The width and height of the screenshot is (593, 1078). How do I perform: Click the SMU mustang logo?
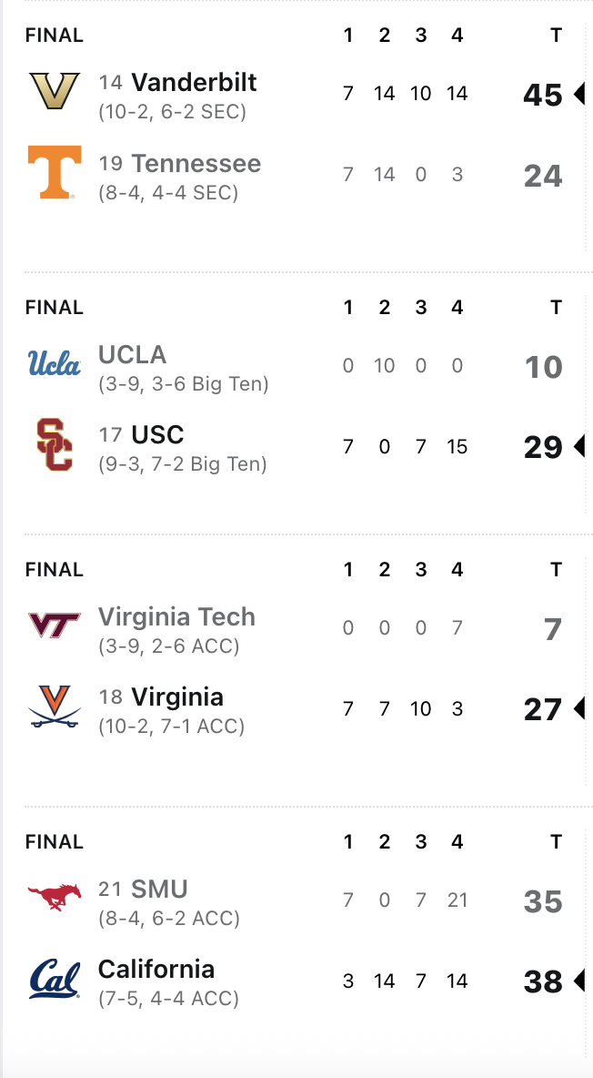55,899
